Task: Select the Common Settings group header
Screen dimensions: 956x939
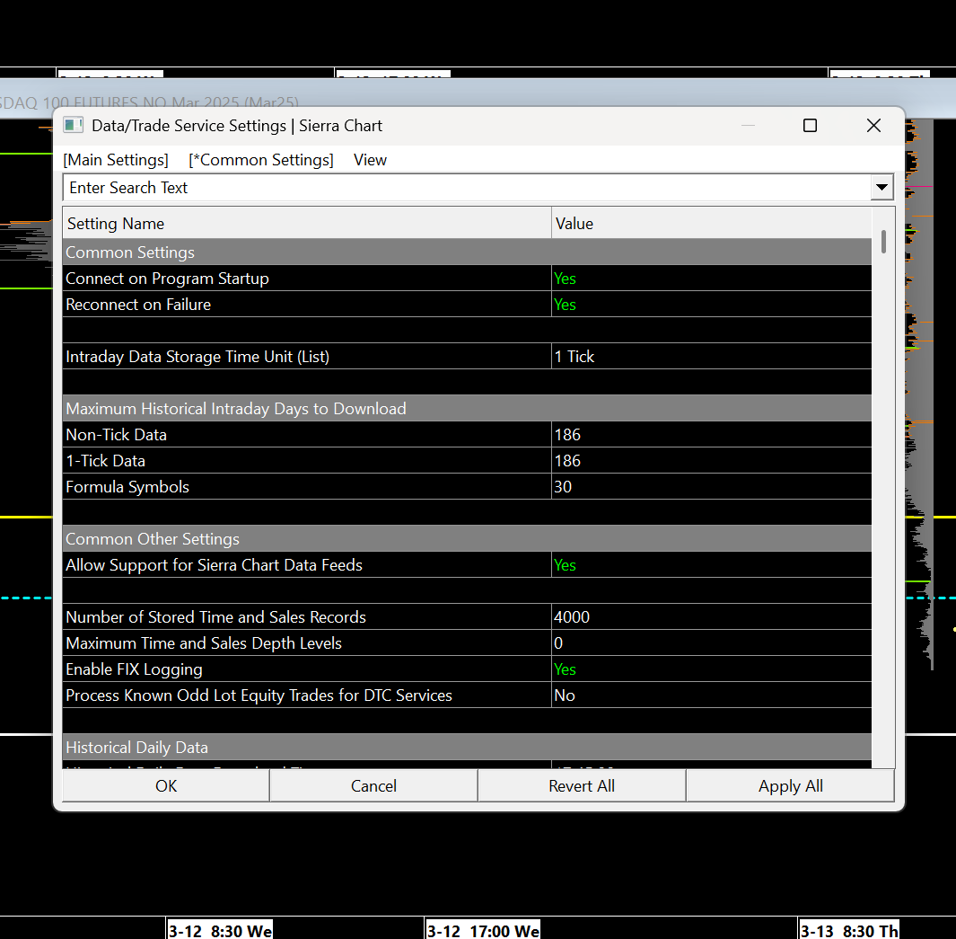Action: [x=467, y=252]
